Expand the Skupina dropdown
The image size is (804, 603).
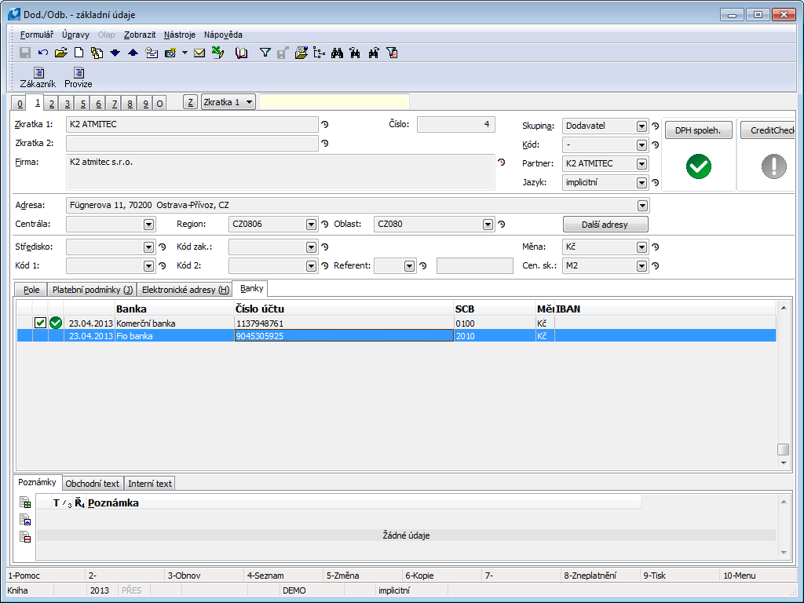[x=641, y=126]
